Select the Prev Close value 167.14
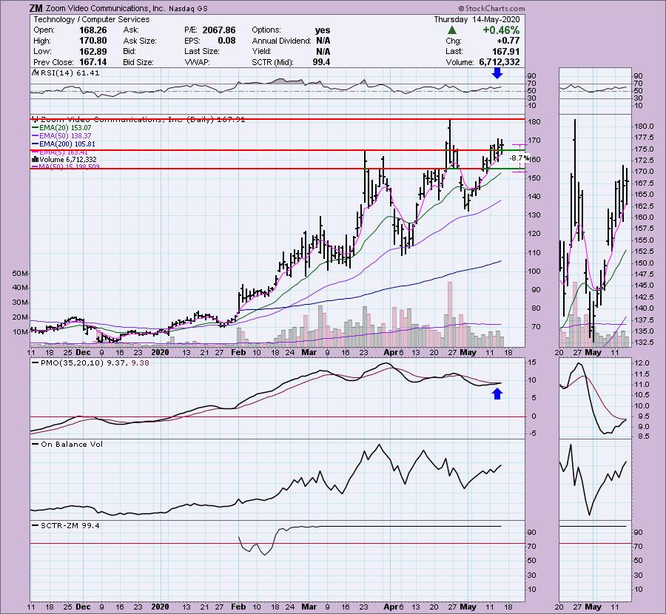This screenshot has width=666, height=614. [93, 62]
